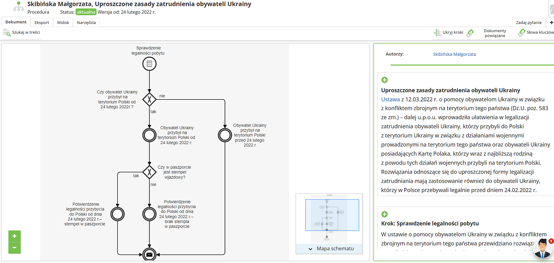Zoom out diagram with green minus button

pos(15,248)
